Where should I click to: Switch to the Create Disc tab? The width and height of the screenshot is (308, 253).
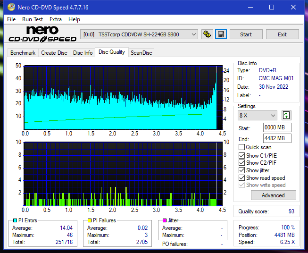tap(54, 53)
